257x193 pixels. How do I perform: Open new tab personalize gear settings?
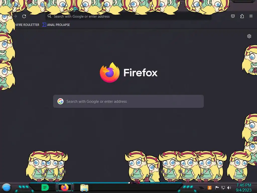pyautogui.click(x=249, y=36)
